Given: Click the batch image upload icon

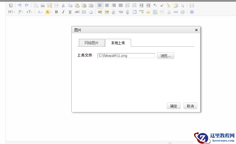Looking at the screenshot, I should tap(107, 12).
